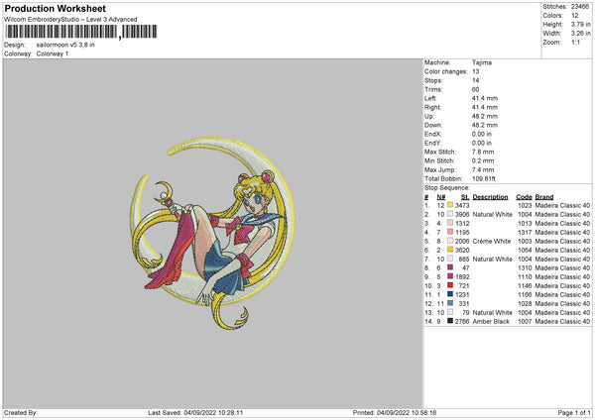Click thread code 1064
The width and height of the screenshot is (595, 420).
click(525, 251)
